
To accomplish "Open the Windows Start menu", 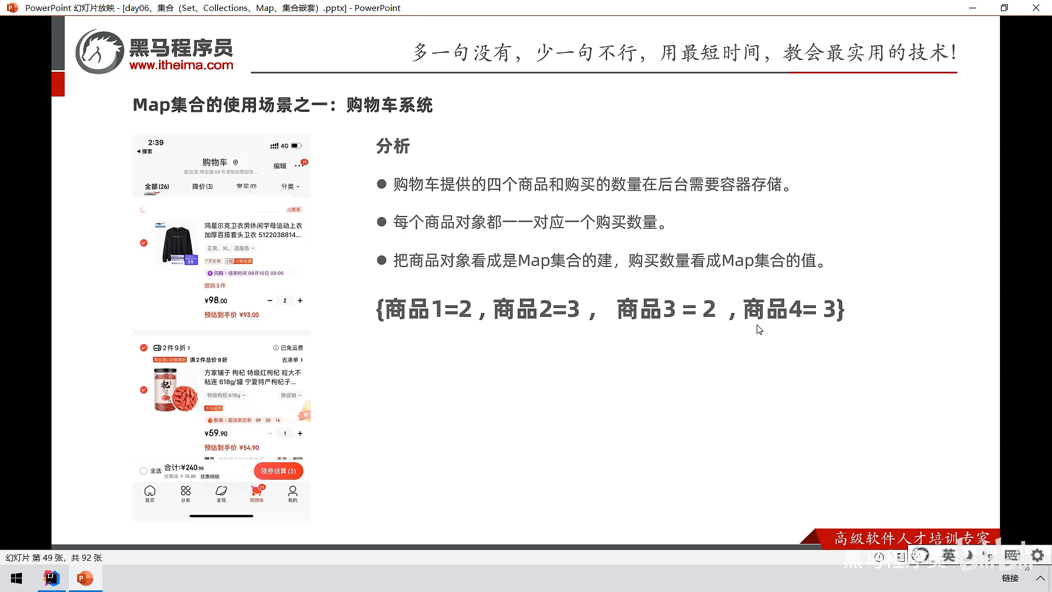I will [16, 578].
